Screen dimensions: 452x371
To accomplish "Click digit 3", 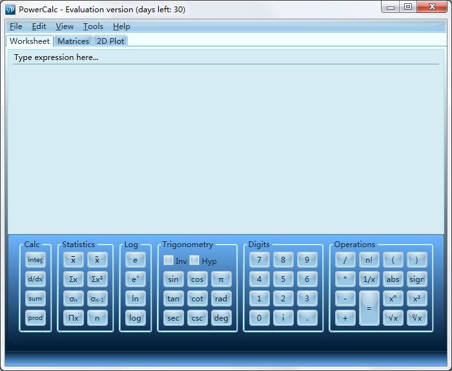I will [307, 298].
